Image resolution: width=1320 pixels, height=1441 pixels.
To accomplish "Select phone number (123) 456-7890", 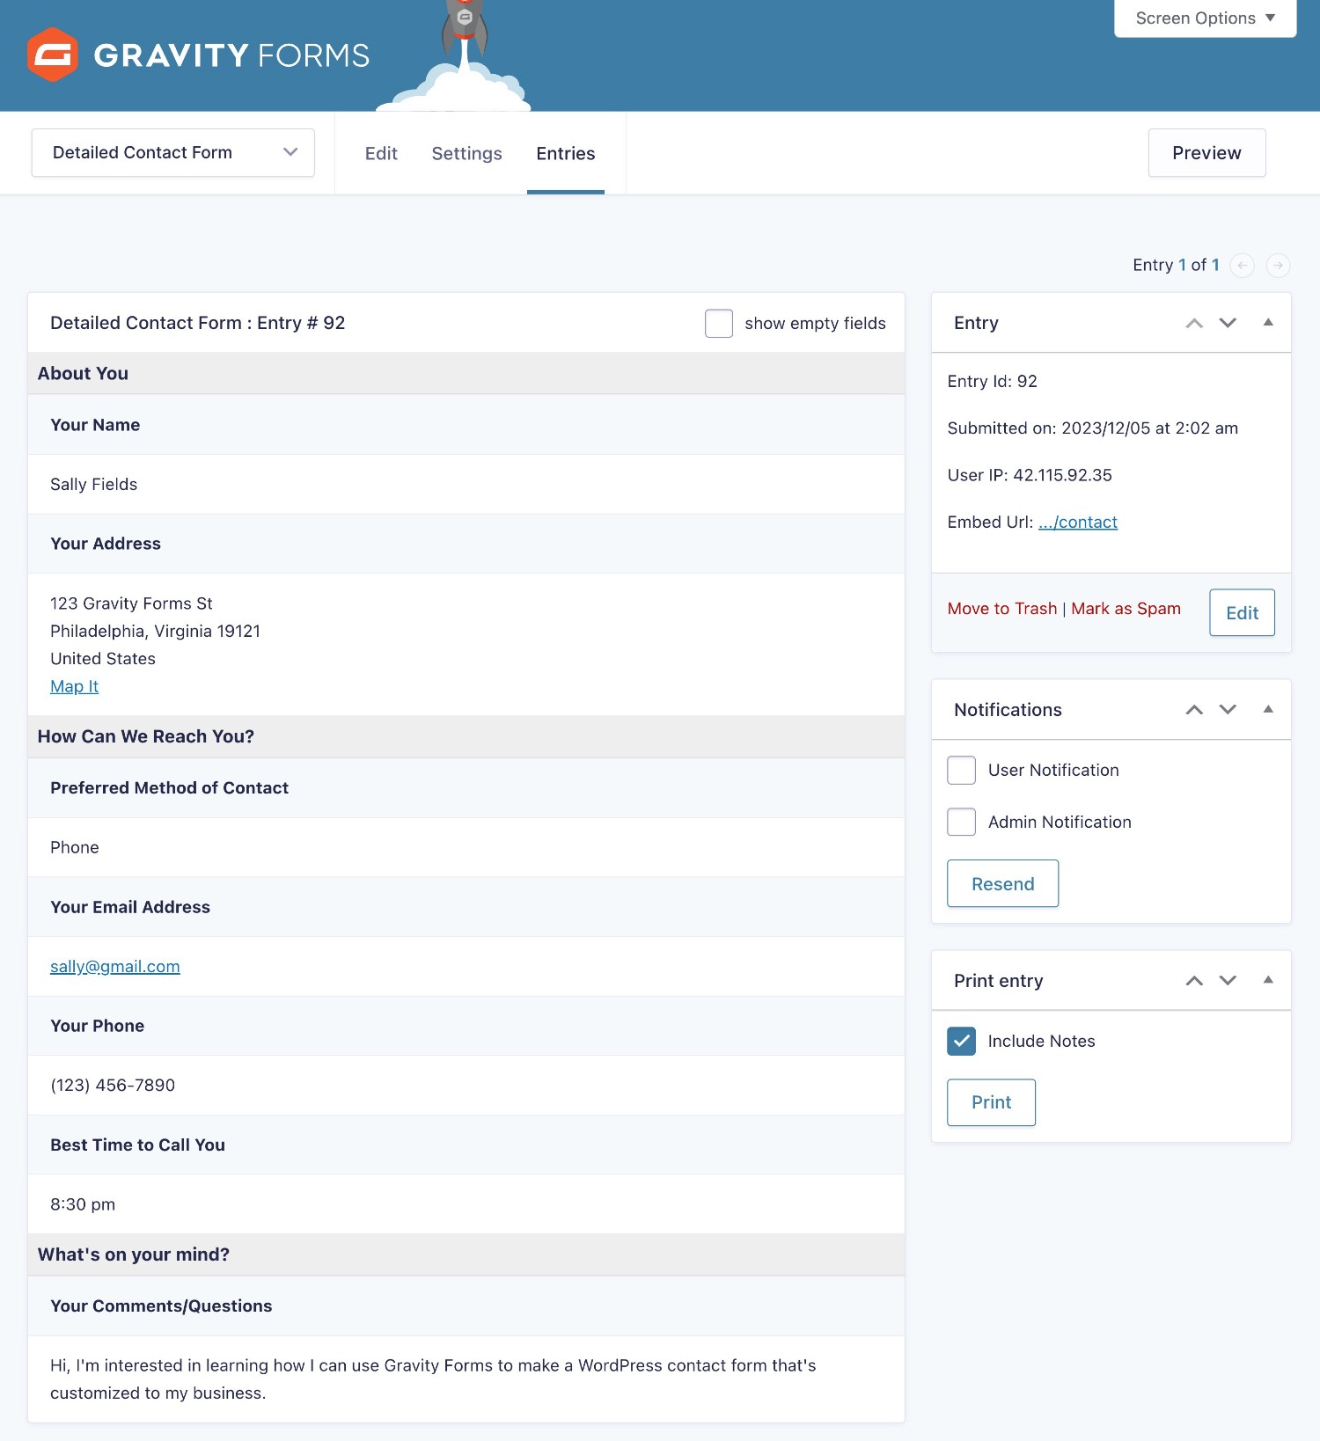I will [x=113, y=1086].
